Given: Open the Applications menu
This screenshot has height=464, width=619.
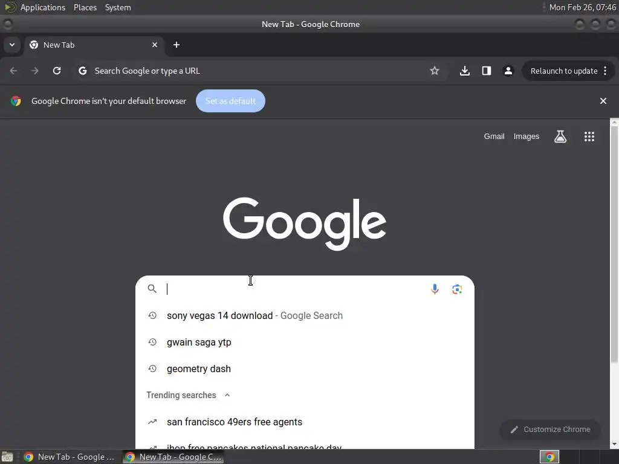Looking at the screenshot, I should [43, 7].
